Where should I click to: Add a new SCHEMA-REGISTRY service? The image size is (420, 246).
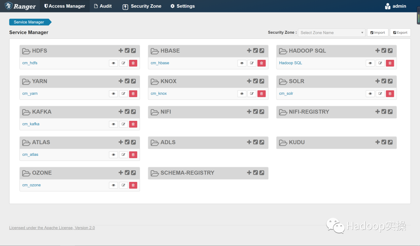point(249,173)
